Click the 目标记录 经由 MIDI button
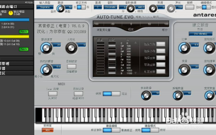 79,94
